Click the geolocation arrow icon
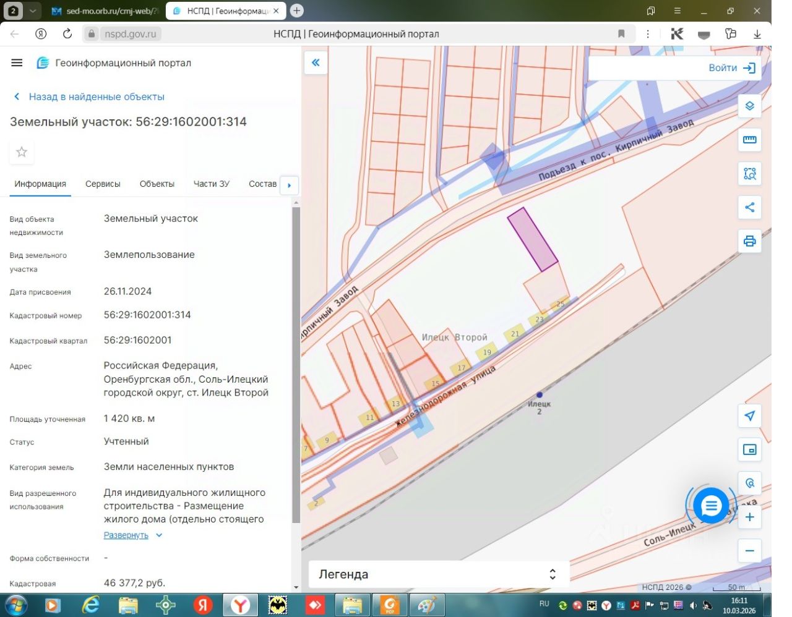This screenshot has width=792, height=617. coord(749,416)
